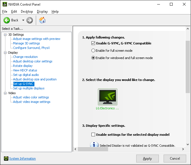191x165 pixels.
Task: Minimize the NVIDIA Control Panel window
Action: [x=159, y=4]
